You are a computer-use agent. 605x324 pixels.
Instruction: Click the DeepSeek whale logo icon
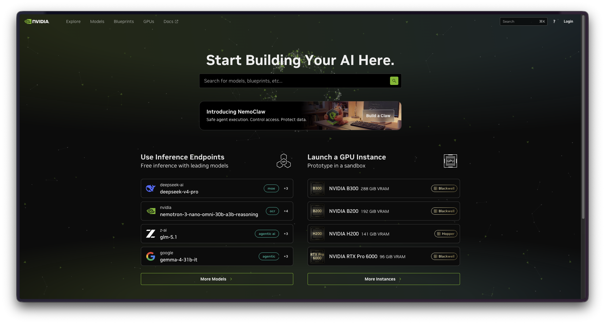click(x=151, y=188)
